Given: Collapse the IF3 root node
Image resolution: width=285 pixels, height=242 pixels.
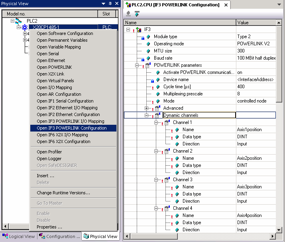Looking at the screenshot, I should point(128,29).
